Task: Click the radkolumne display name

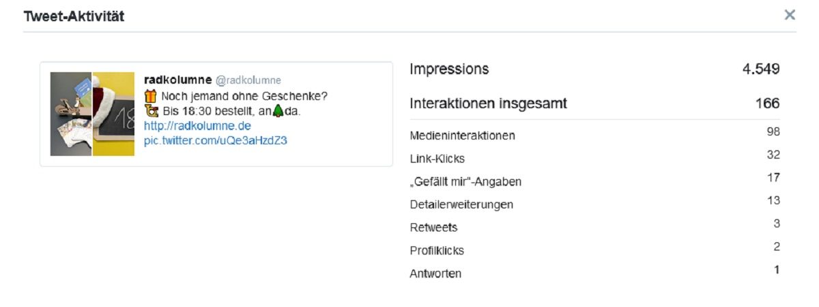Action: pos(178,80)
